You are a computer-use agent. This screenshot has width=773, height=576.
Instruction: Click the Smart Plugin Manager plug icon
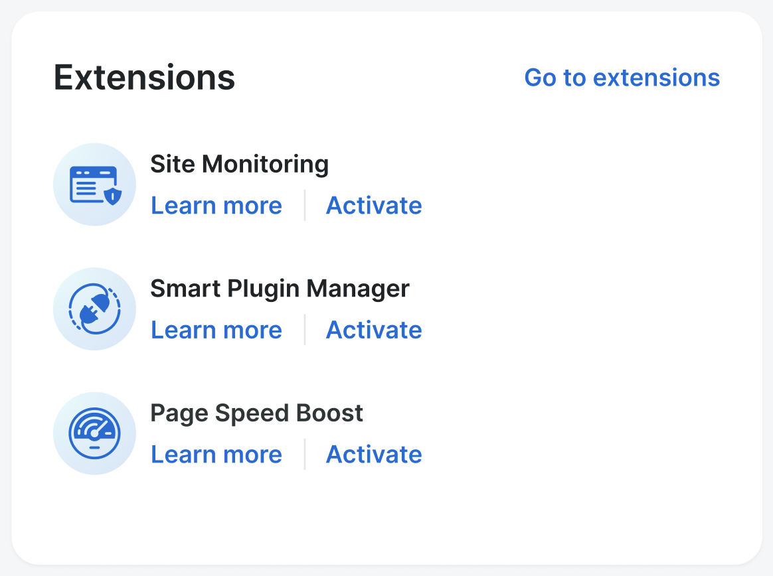click(x=94, y=309)
